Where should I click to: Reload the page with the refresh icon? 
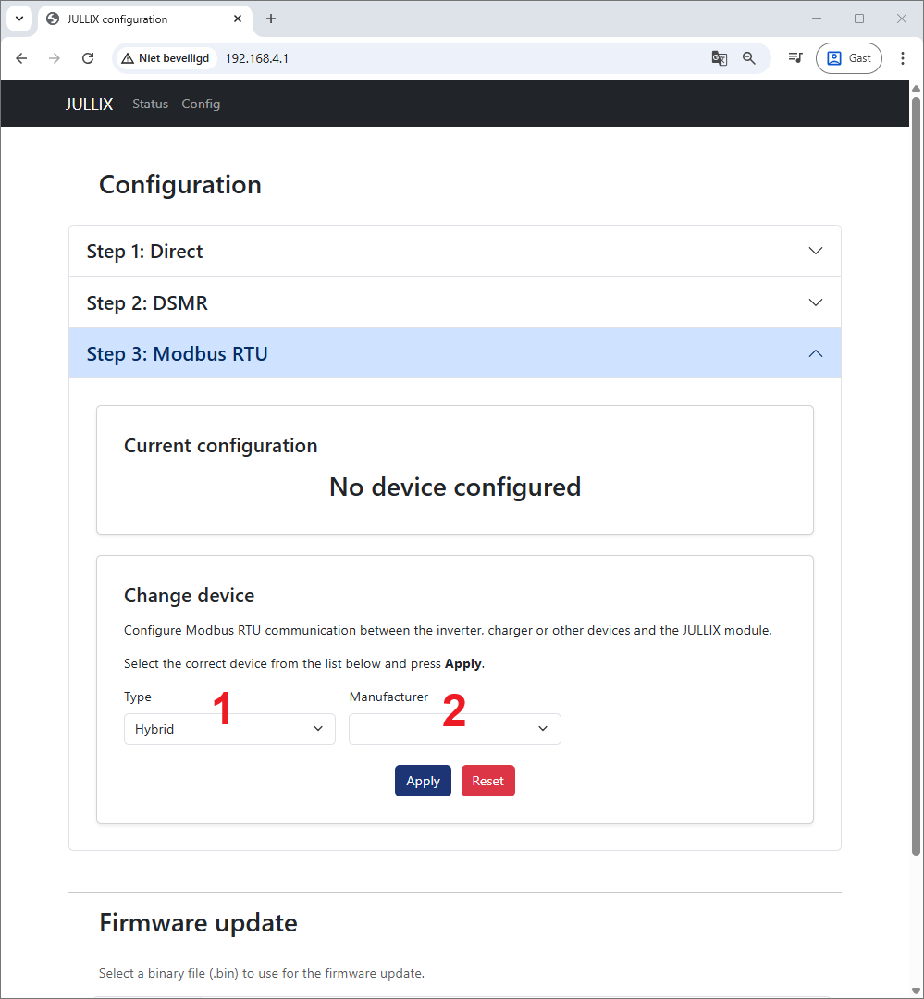[88, 58]
